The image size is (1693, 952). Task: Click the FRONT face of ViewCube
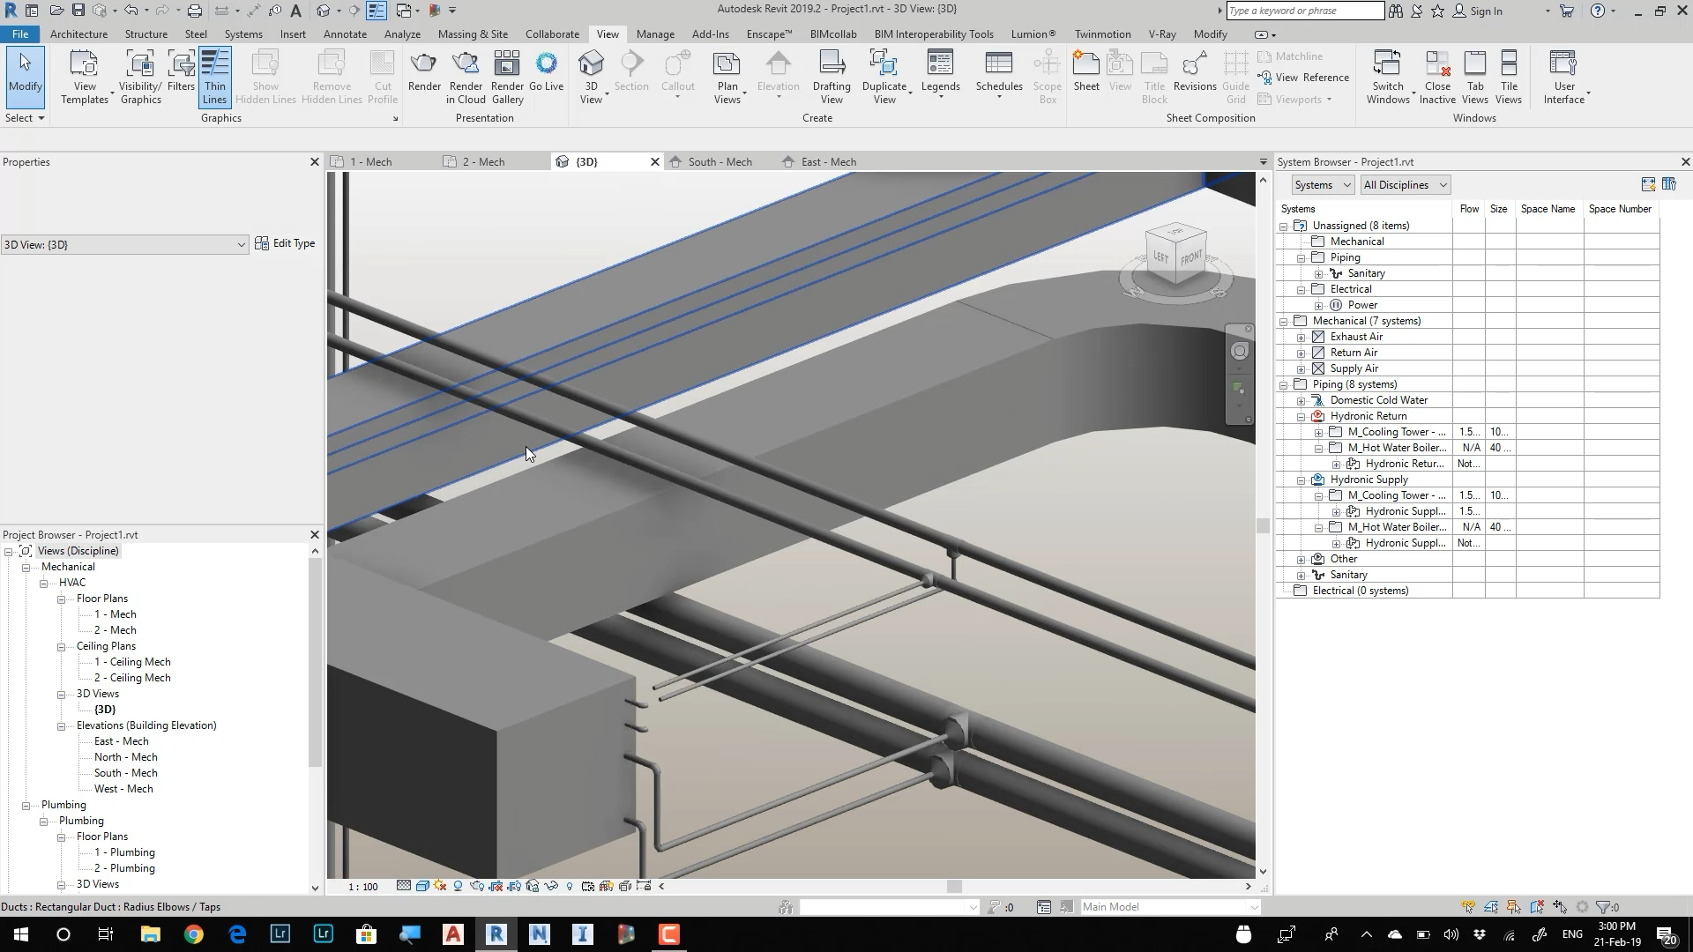[x=1190, y=257]
